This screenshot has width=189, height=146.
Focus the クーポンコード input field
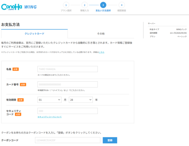click(x=67, y=140)
